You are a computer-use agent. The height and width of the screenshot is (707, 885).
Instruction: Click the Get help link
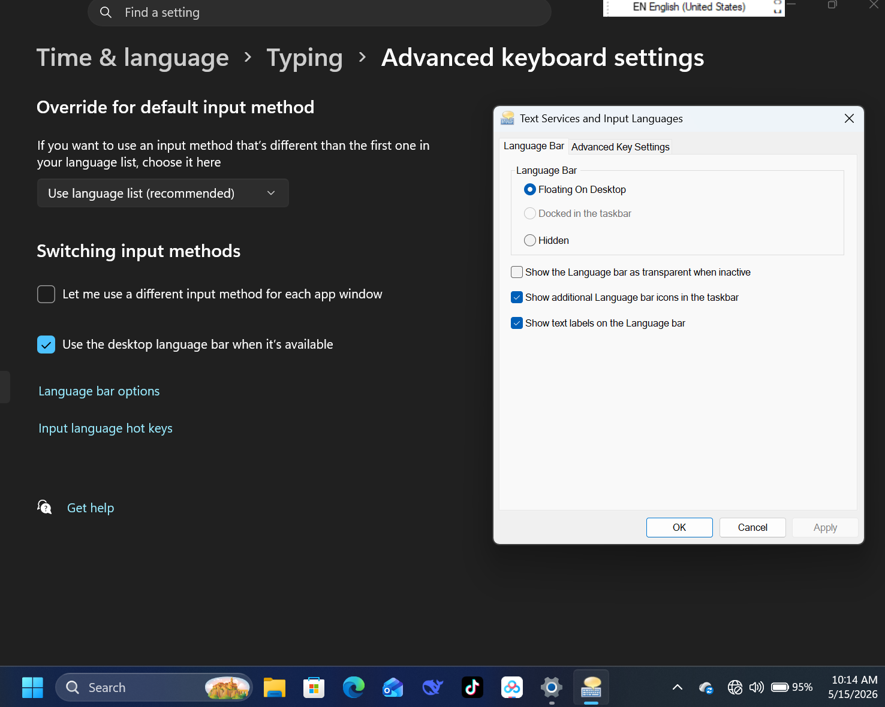(x=91, y=508)
